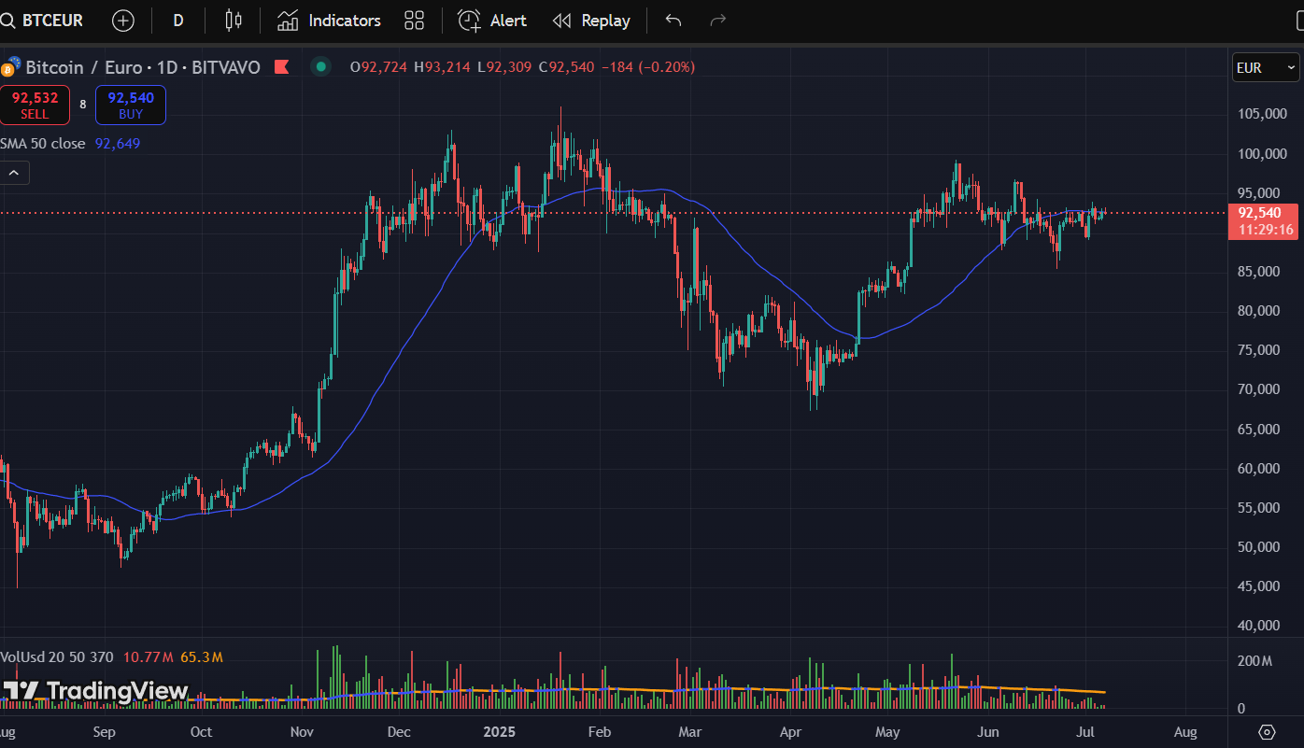
Task: Click the Jul label on time axis
Action: coord(1087,732)
